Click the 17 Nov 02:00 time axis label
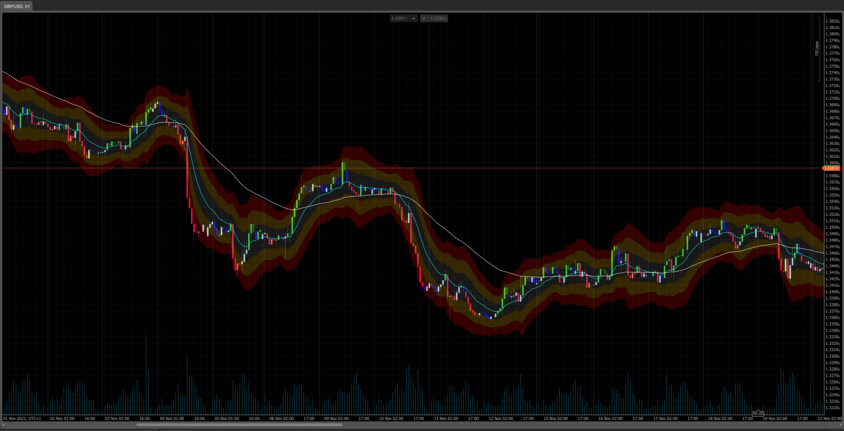This screenshot has height=431, width=844. pos(665,418)
